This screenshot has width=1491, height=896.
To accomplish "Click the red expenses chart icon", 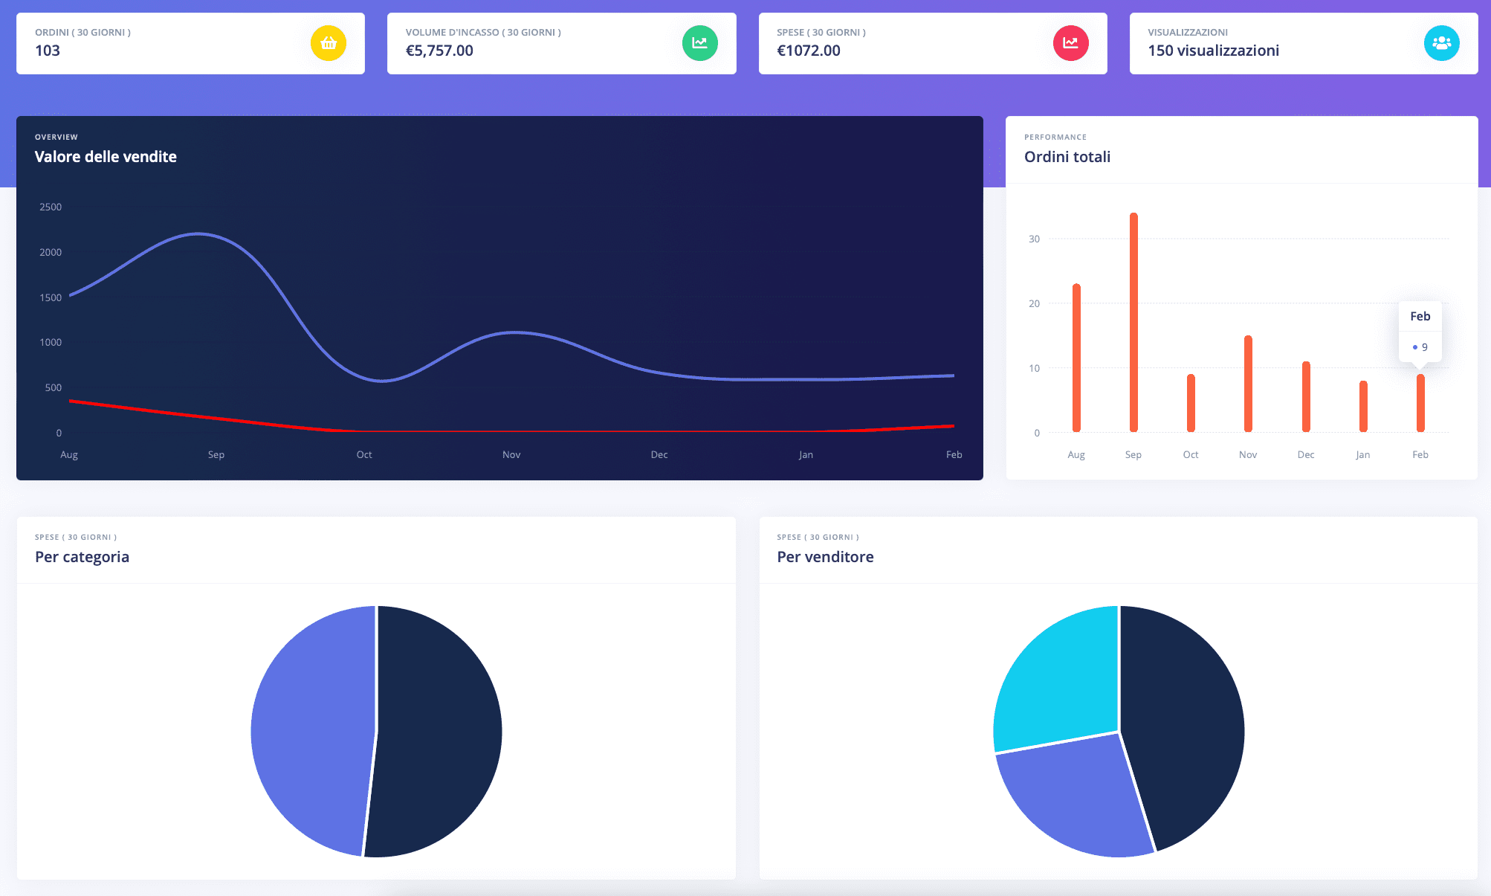I will [x=1070, y=43].
